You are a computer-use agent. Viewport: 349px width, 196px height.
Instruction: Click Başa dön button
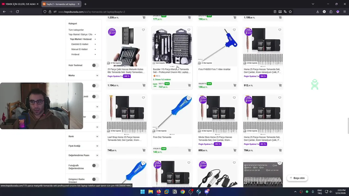coord(297,178)
